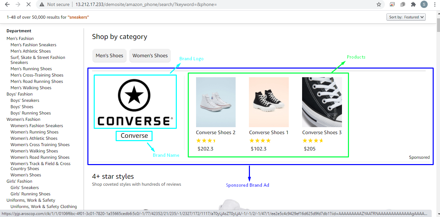Click the star rating of Converse Shoes 1
Viewport: 440px width, 217px height.
260,141
